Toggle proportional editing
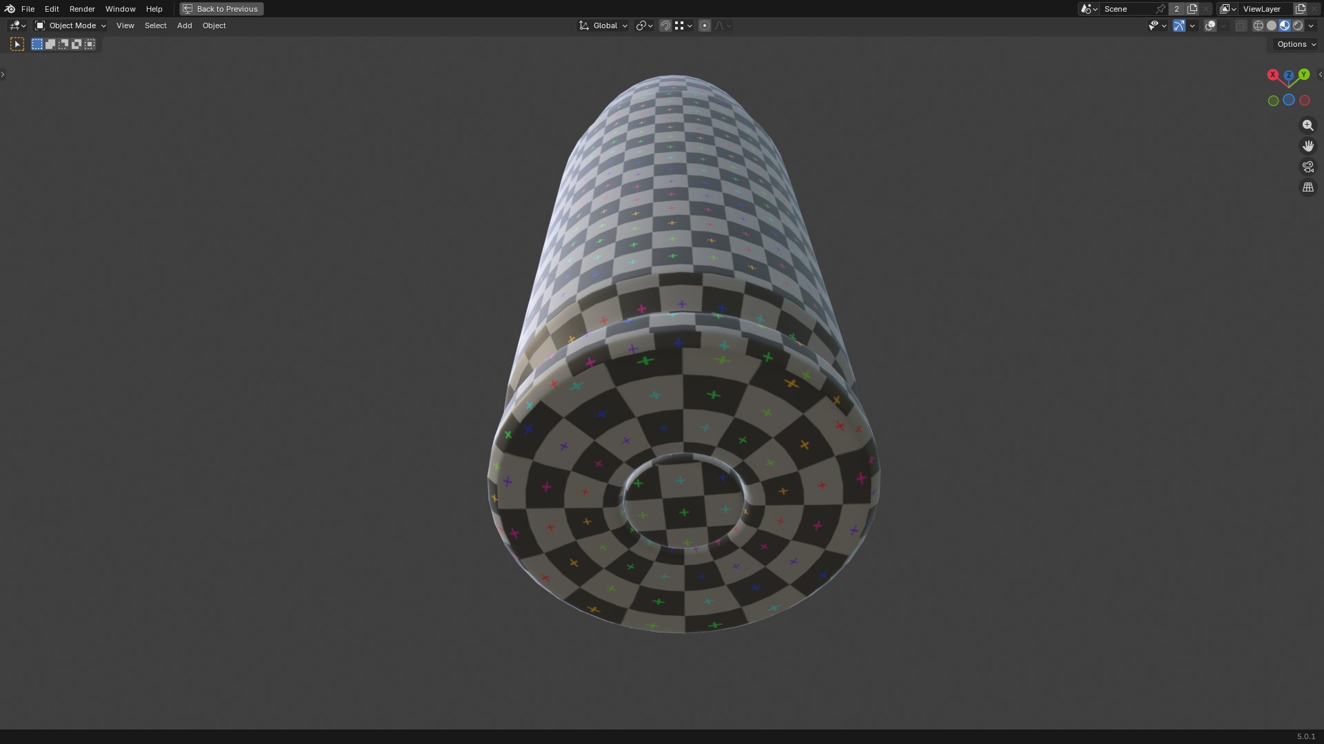1324x744 pixels. [704, 25]
